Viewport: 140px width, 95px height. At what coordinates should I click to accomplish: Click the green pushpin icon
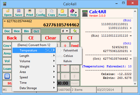coord(75,31)
